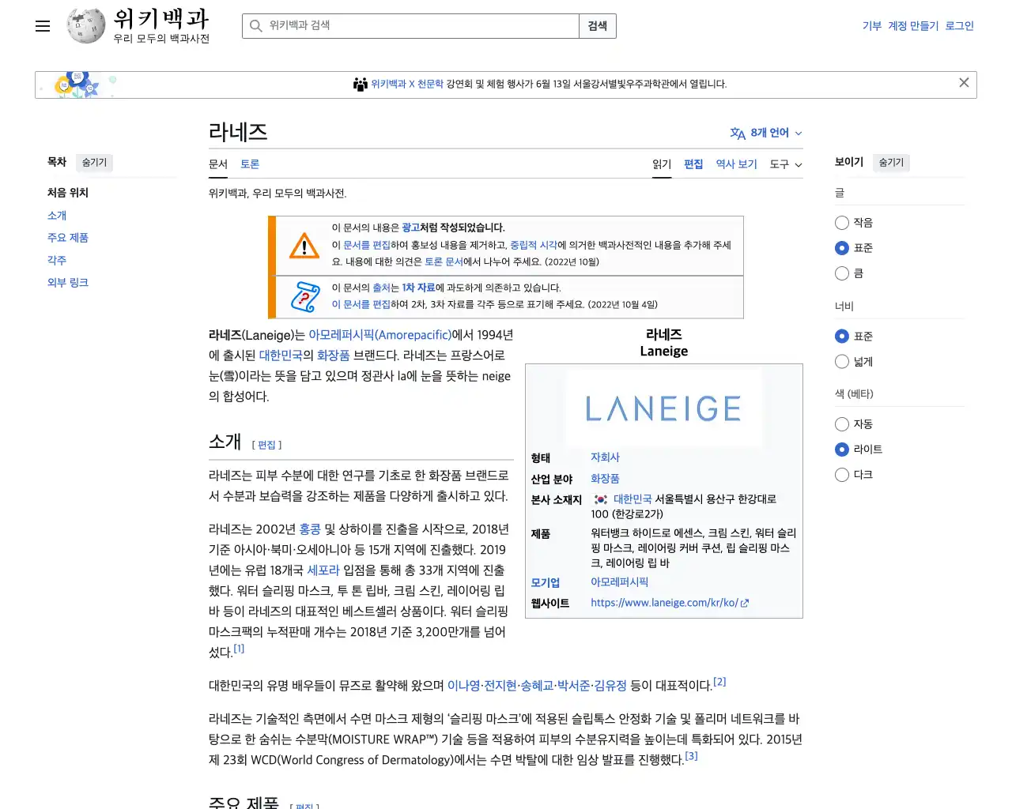Click the banner flower illustration
1012x809 pixels.
(x=79, y=85)
